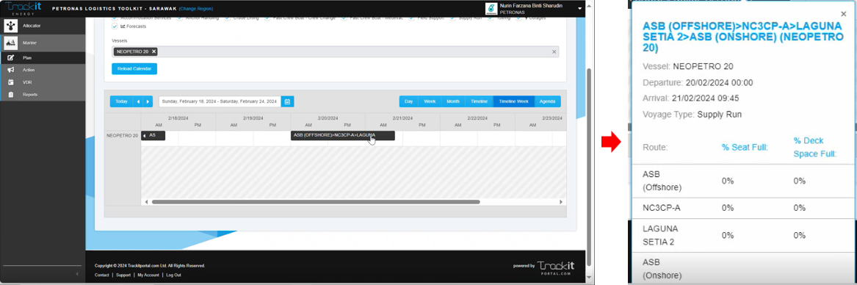The height and width of the screenshot is (285, 857).
Task: Go to previous week with left arrow
Action: pyautogui.click(x=138, y=101)
